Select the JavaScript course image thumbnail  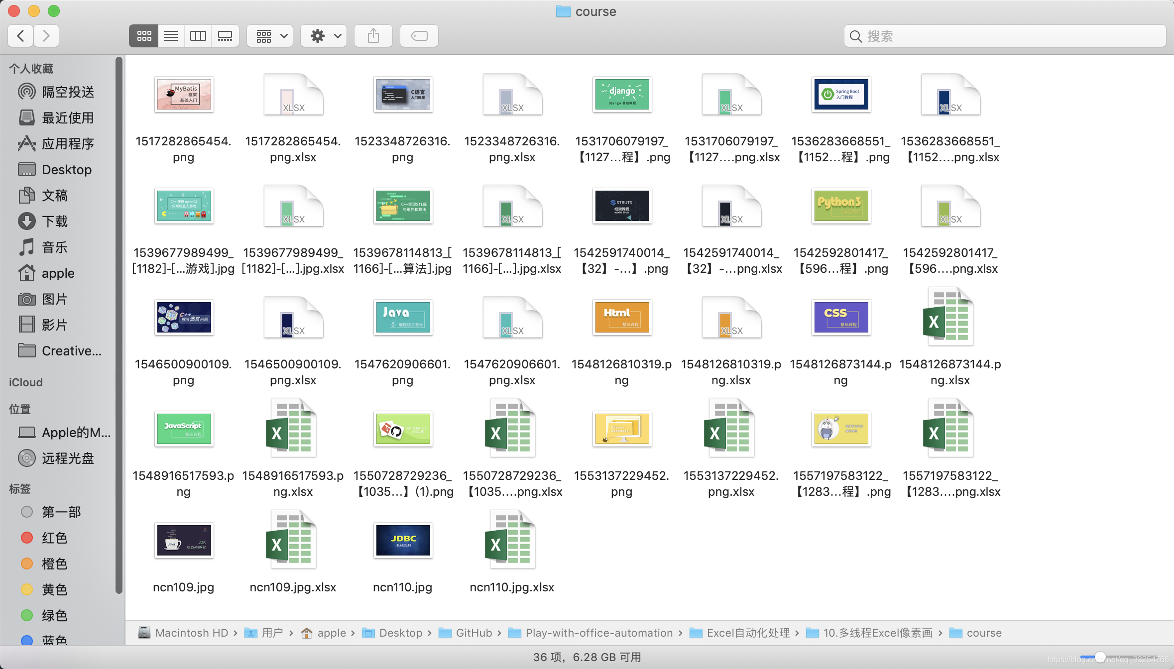184,429
